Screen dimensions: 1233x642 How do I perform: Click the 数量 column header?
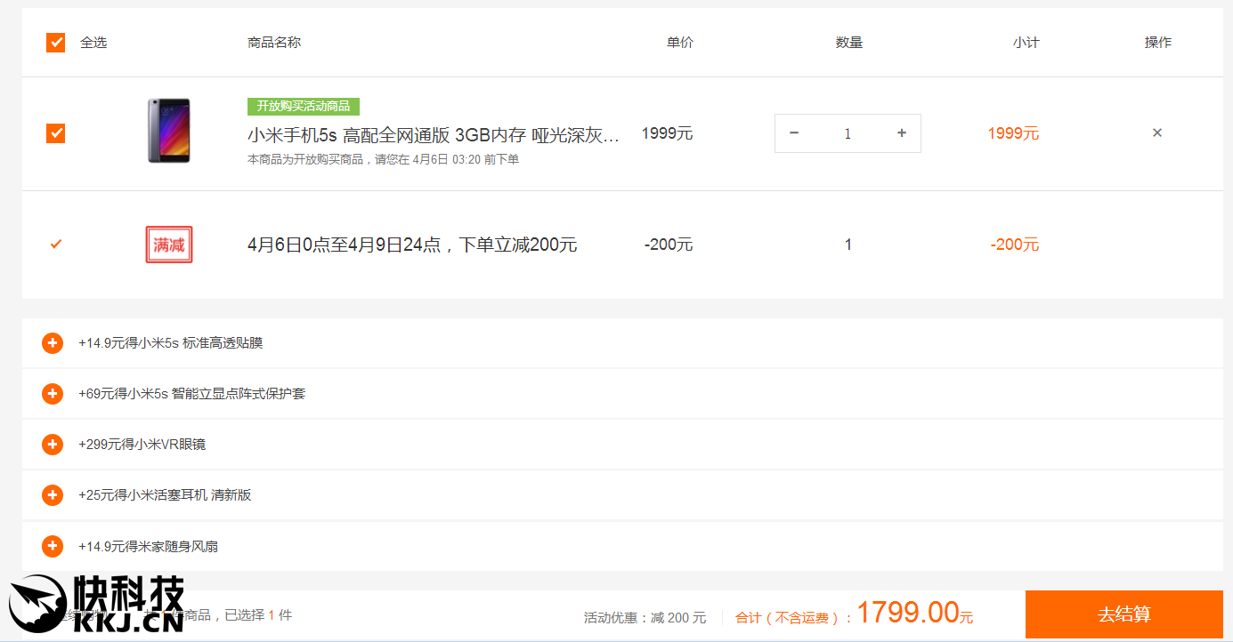tap(849, 43)
